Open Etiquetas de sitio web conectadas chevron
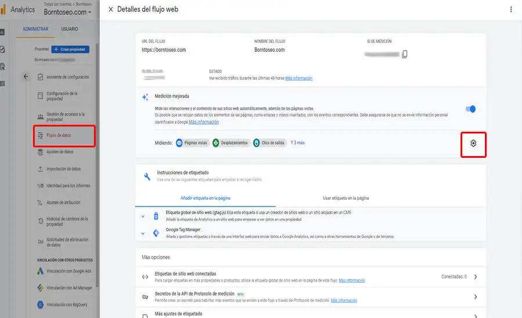The image size is (522, 318). click(x=476, y=277)
